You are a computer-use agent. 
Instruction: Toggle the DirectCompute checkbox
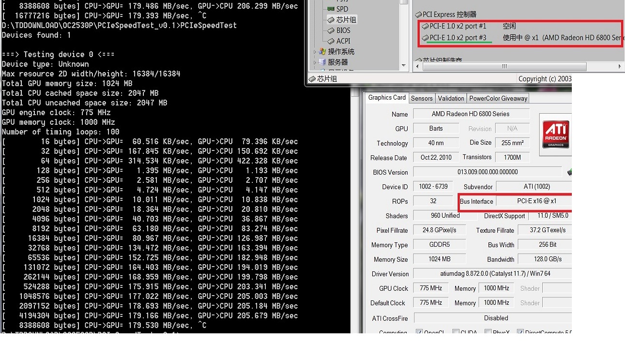pyautogui.click(x=520, y=332)
